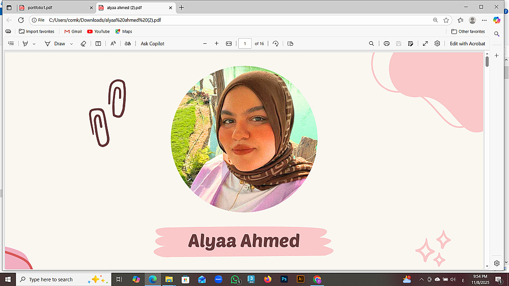509x286 pixels.
Task: Open the taskbar clock and date
Action: click(x=480, y=279)
